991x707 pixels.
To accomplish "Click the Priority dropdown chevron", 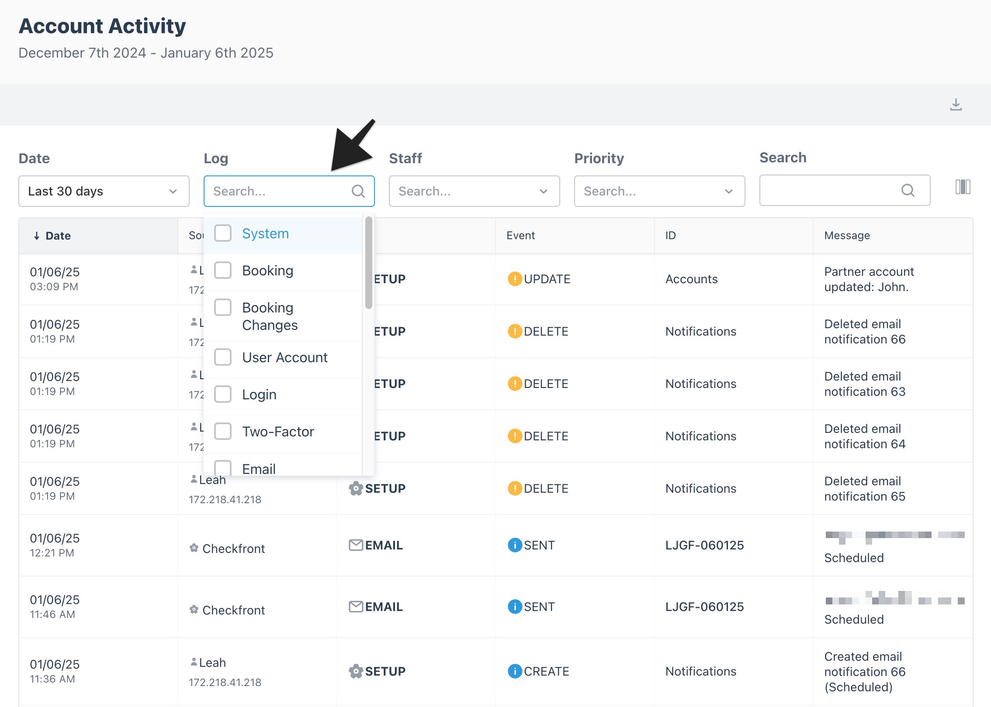I will [x=729, y=191].
